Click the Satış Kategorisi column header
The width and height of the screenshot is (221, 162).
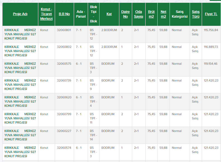[x=179, y=14]
